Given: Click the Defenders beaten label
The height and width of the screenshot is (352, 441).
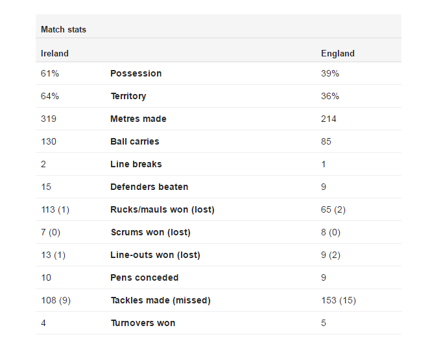Looking at the screenshot, I should click(149, 187).
